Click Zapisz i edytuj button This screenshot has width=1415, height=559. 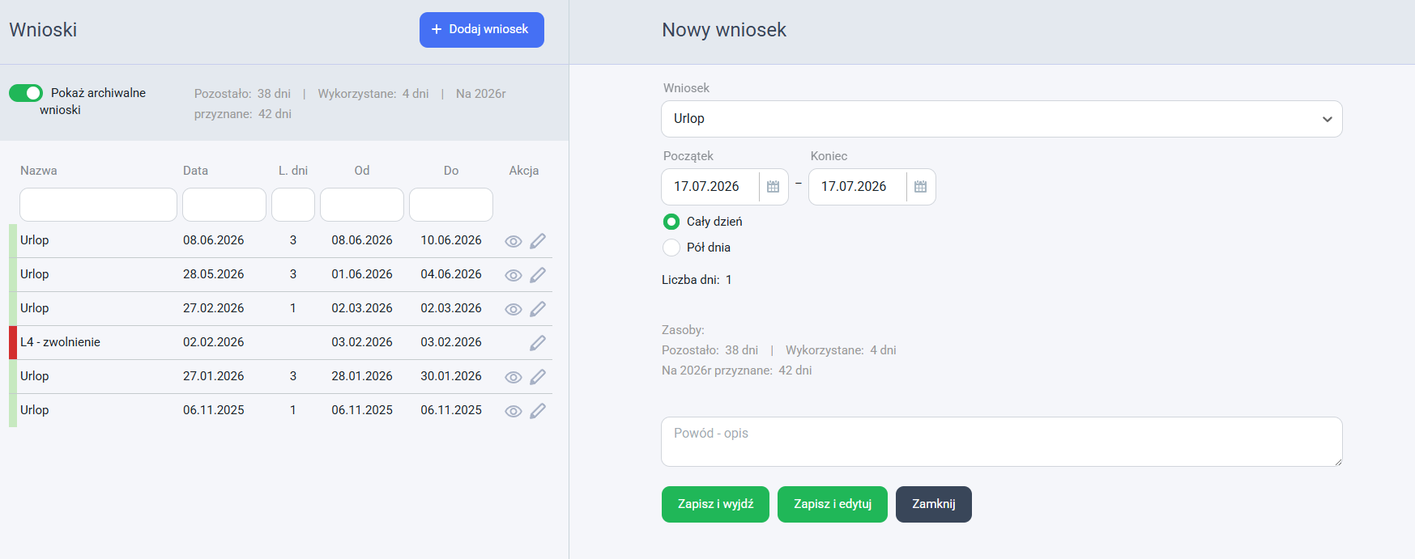pyautogui.click(x=833, y=504)
